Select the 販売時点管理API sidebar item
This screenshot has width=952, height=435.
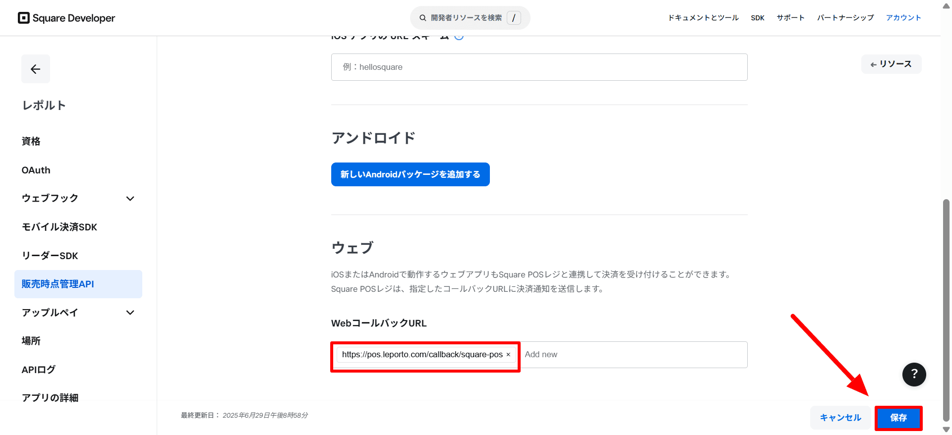(78, 284)
